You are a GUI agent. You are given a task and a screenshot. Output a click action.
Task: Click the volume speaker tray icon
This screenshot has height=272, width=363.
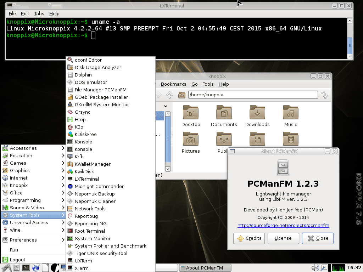(x=315, y=268)
